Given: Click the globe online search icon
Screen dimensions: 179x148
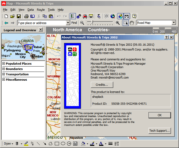Looking at the screenshot, I should 113,16.
